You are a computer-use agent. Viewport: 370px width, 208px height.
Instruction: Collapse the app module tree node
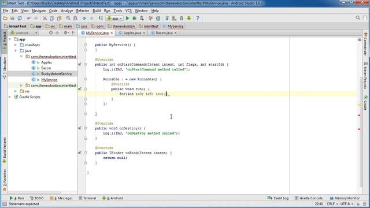(10, 39)
